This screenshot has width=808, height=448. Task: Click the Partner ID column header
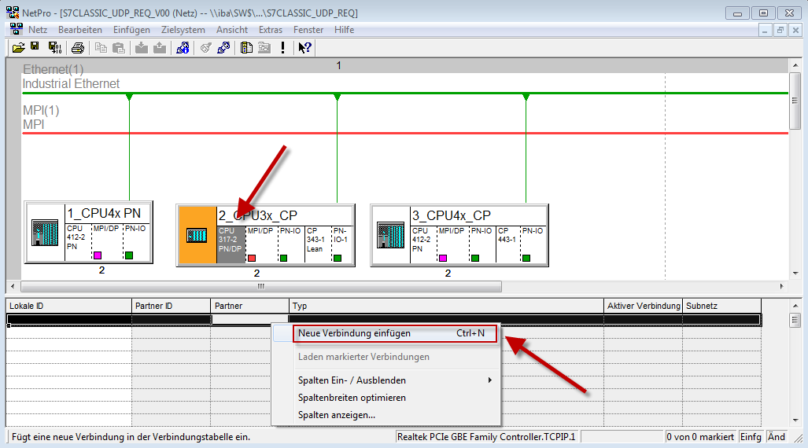click(170, 306)
